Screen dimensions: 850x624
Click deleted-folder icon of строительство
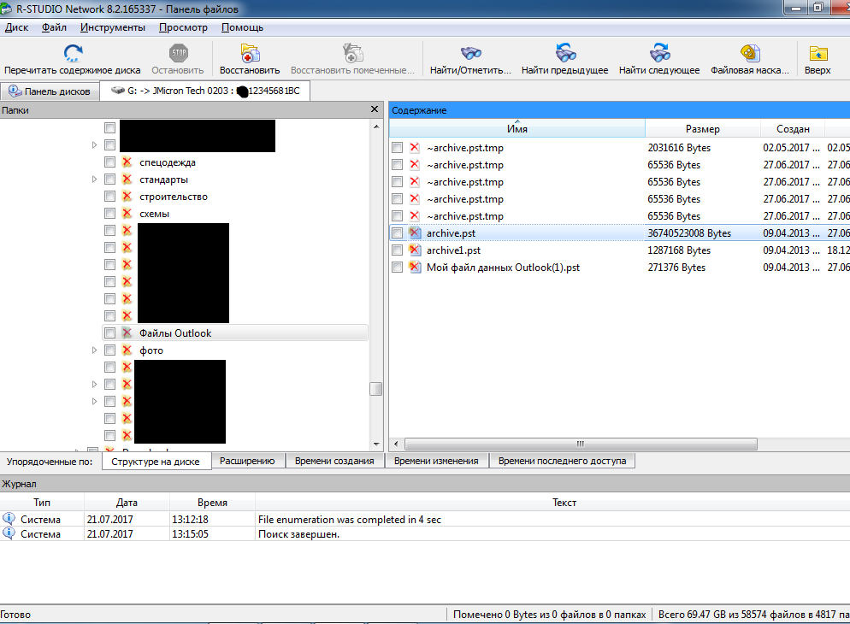[127, 196]
